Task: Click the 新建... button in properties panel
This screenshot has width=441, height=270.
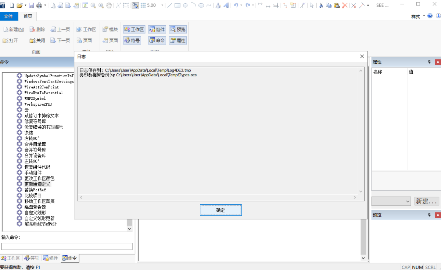Action: click(426, 201)
